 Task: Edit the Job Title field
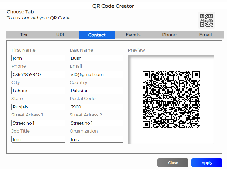pyautogui.click(x=38, y=139)
